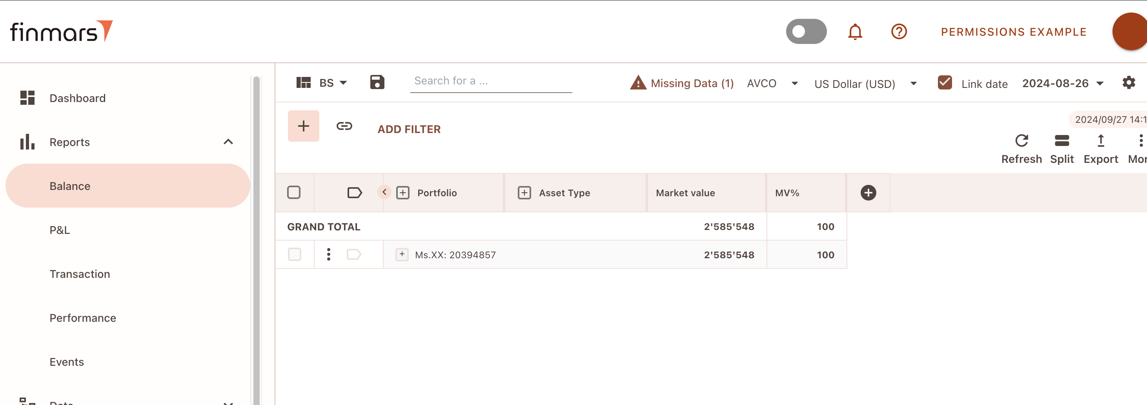The height and width of the screenshot is (405, 1147).
Task: Click the Reports label in sidebar
Action: click(69, 142)
